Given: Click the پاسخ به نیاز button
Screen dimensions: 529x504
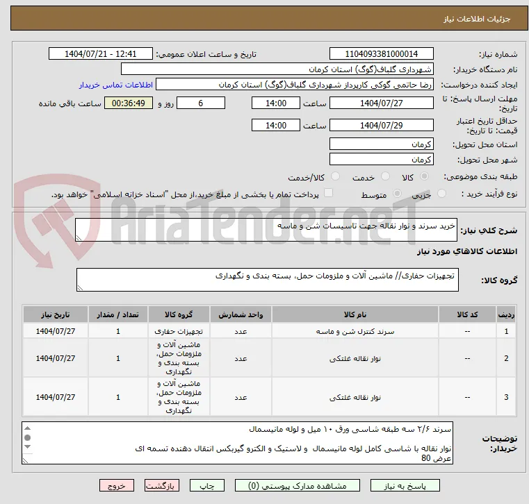Looking at the screenshot, I should tap(405, 485).
